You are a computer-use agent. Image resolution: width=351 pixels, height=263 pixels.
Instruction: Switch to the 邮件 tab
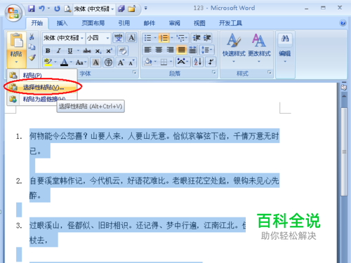click(150, 23)
